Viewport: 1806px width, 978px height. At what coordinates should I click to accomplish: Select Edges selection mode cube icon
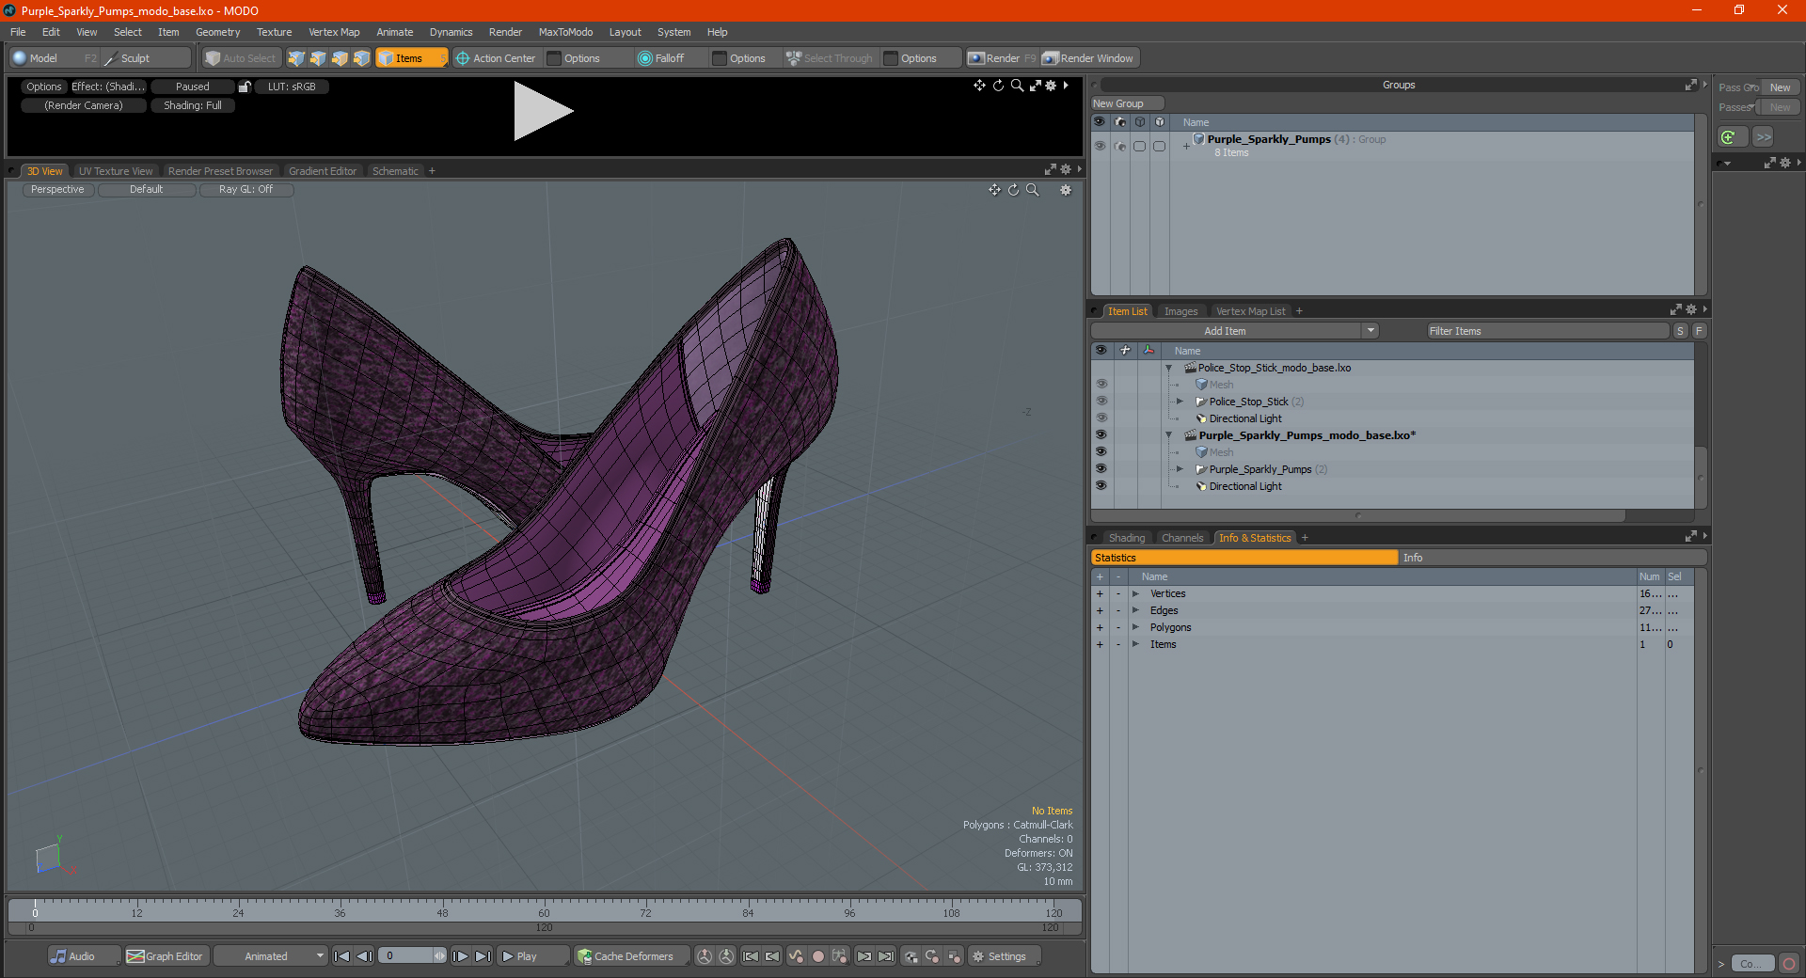[x=318, y=58]
